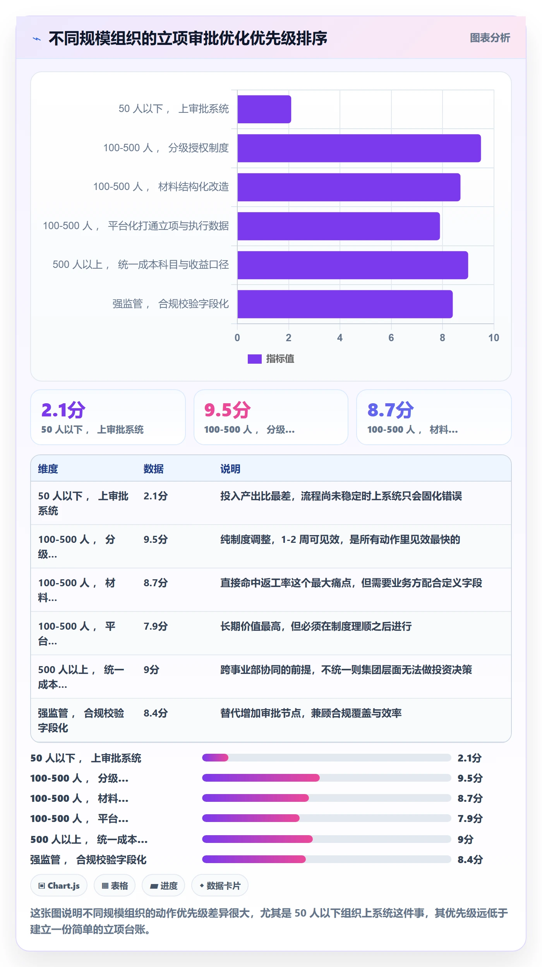Click the description 替代增加审批节点
The width and height of the screenshot is (542, 967).
[x=311, y=713]
